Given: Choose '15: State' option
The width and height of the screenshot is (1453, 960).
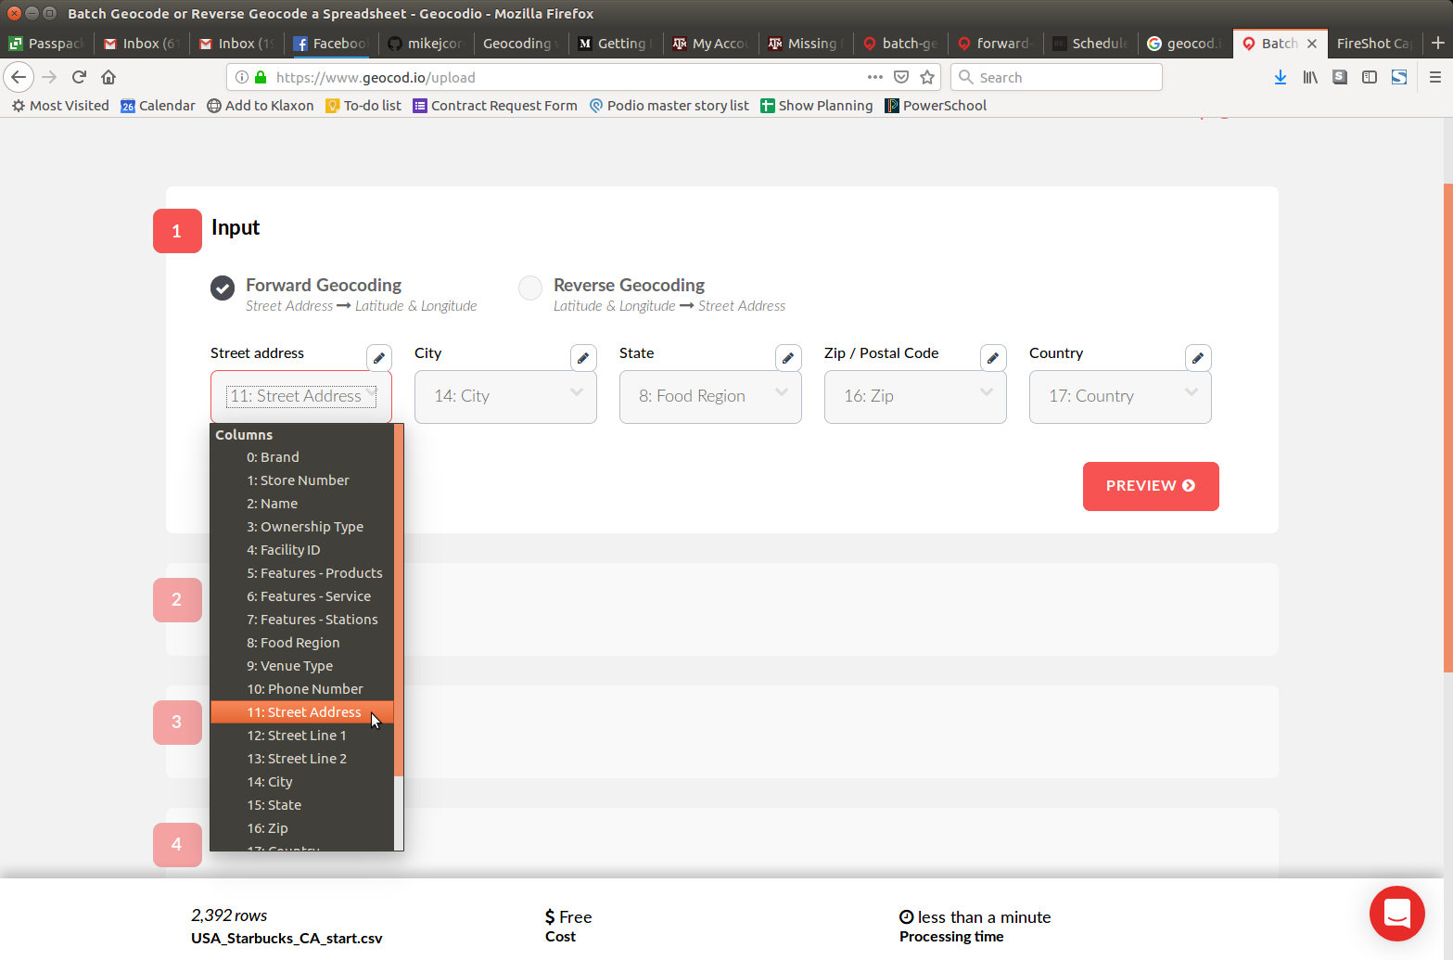Looking at the screenshot, I should point(302,805).
